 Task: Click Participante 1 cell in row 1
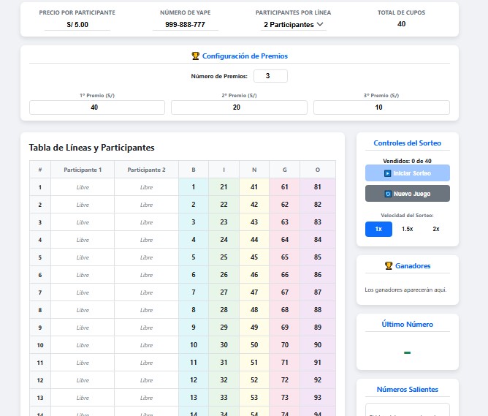(x=83, y=187)
